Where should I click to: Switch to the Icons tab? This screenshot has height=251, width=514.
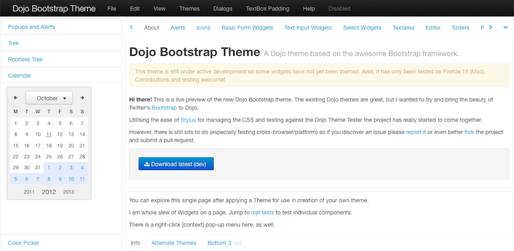click(x=203, y=28)
